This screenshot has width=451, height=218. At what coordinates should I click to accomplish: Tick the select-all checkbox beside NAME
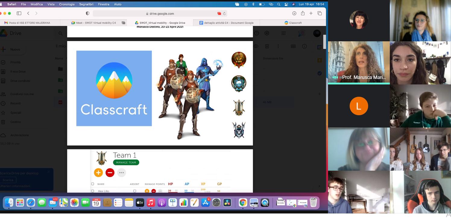93,184
